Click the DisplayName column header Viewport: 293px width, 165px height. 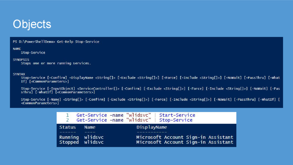(x=152, y=127)
